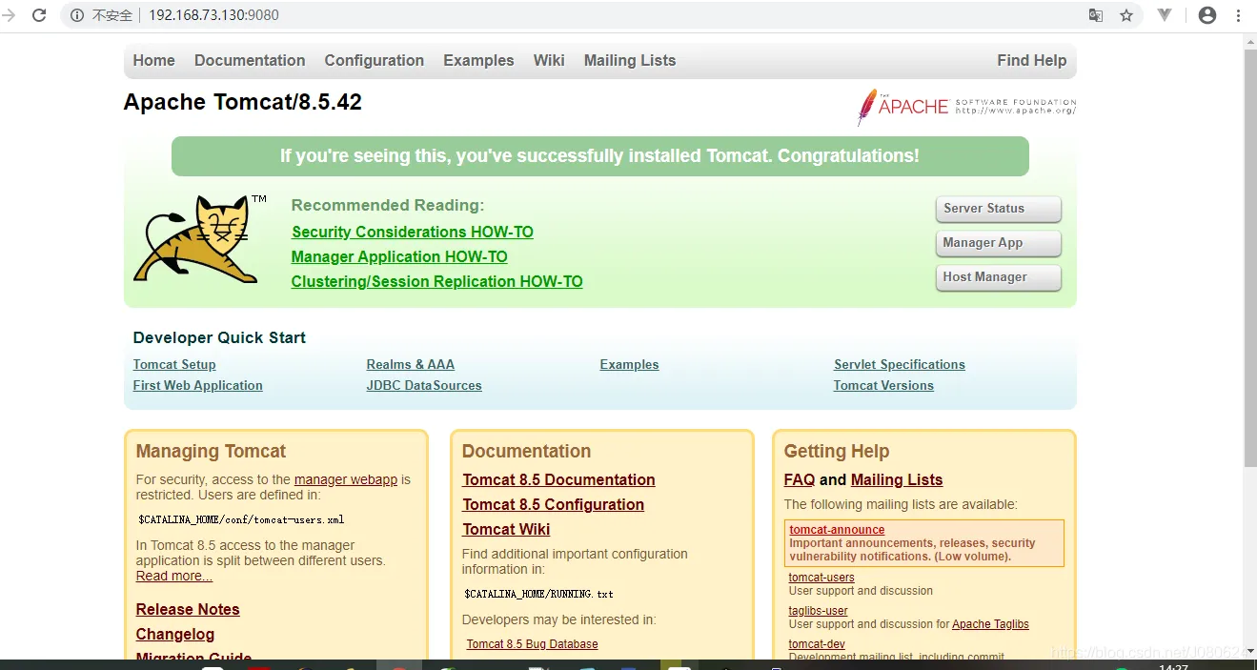This screenshot has height=670, width=1257.
Task: Open the Realms & AAA link
Action: [x=410, y=364]
